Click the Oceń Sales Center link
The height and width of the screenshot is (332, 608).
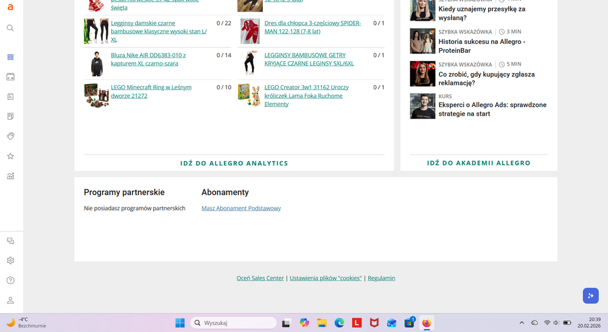point(260,278)
